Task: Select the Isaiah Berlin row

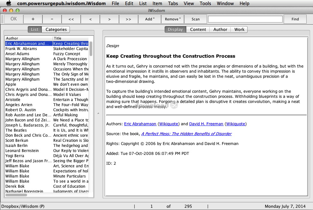Action: click(47, 146)
